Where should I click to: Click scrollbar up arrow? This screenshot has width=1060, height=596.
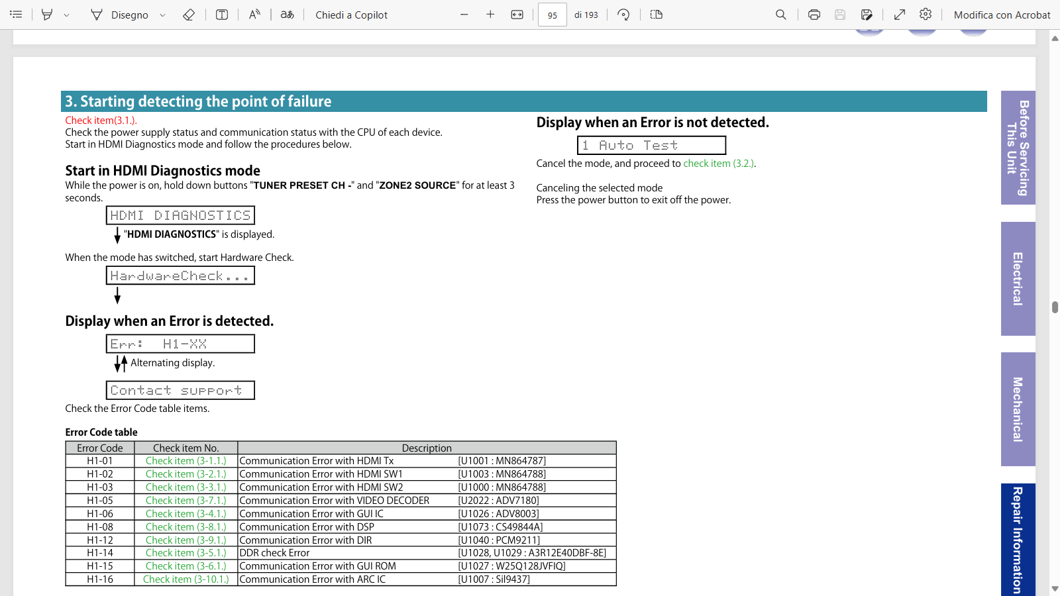point(1055,38)
